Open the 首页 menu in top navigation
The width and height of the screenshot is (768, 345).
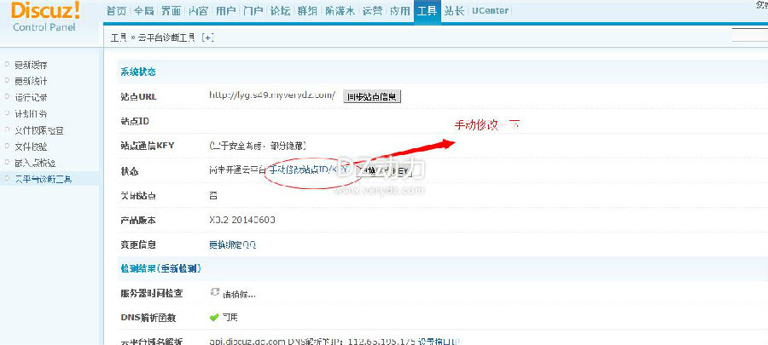click(x=116, y=11)
